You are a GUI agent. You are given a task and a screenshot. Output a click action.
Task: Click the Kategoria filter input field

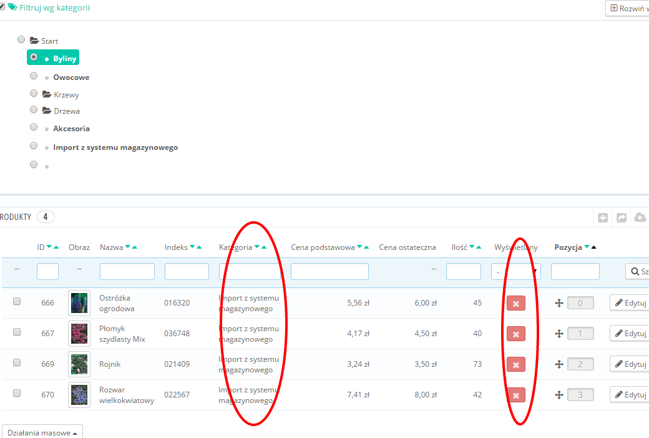pos(250,271)
